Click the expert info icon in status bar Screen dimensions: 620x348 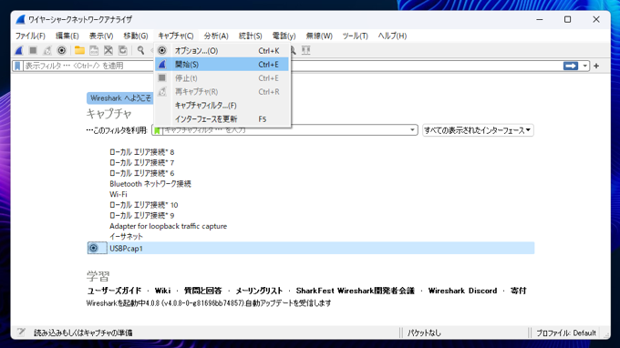[21, 333]
